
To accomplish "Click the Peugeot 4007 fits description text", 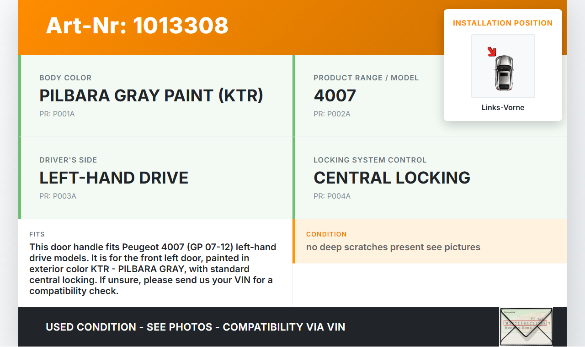I will click(153, 269).
